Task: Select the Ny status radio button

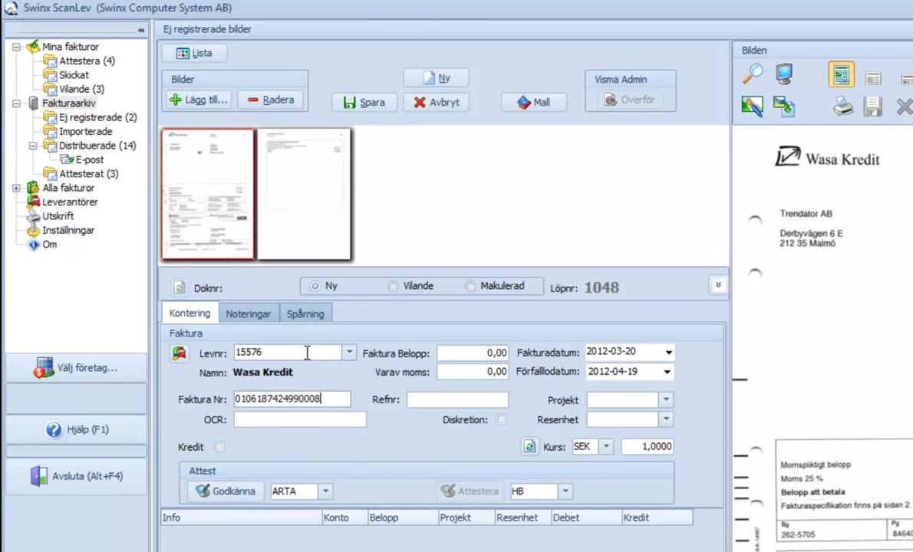Action: click(x=315, y=286)
